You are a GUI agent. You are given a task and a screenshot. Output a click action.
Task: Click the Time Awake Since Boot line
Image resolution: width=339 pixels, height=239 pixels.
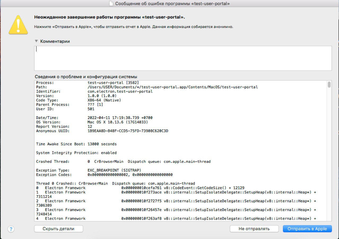point(76,144)
